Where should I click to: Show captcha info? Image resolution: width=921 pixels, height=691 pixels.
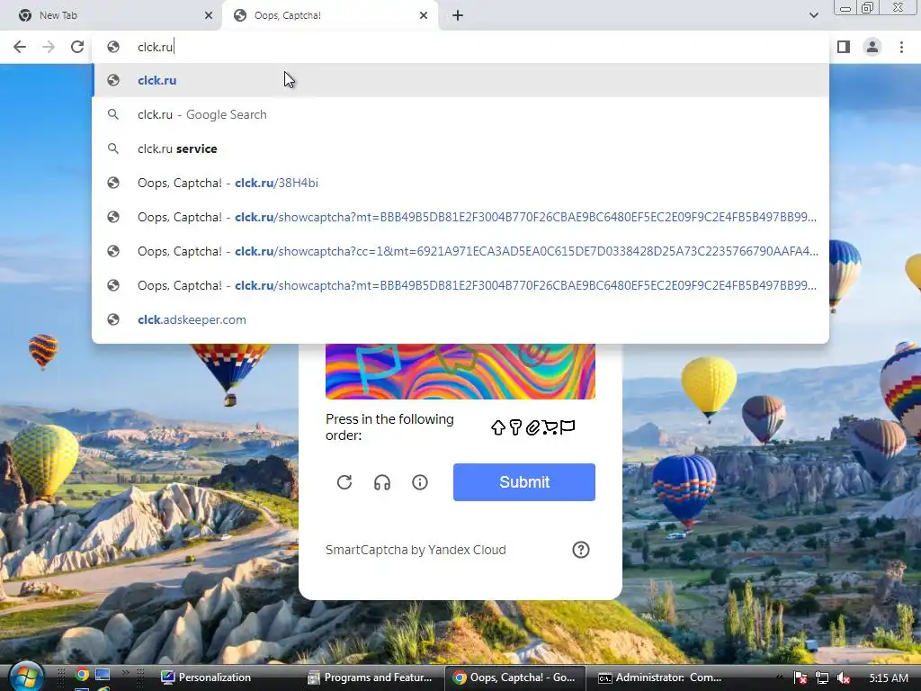[x=419, y=482]
